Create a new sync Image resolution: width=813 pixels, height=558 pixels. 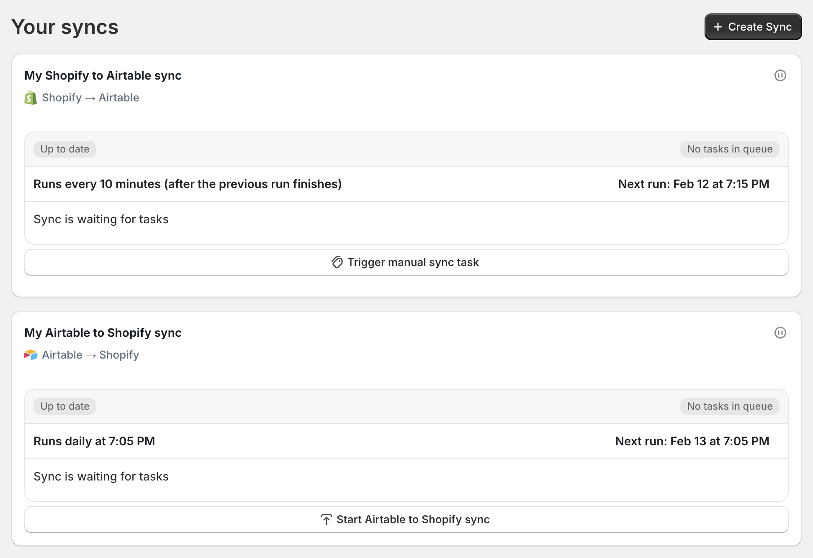753,27
